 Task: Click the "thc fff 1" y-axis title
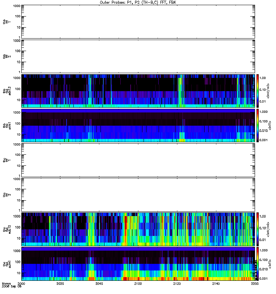tap(7, 160)
